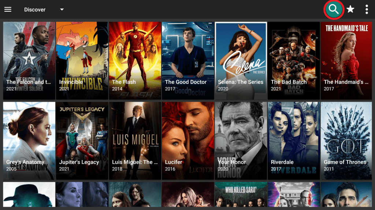Open the Game of Thrones poster
The height and width of the screenshot is (210, 375).
(346, 141)
